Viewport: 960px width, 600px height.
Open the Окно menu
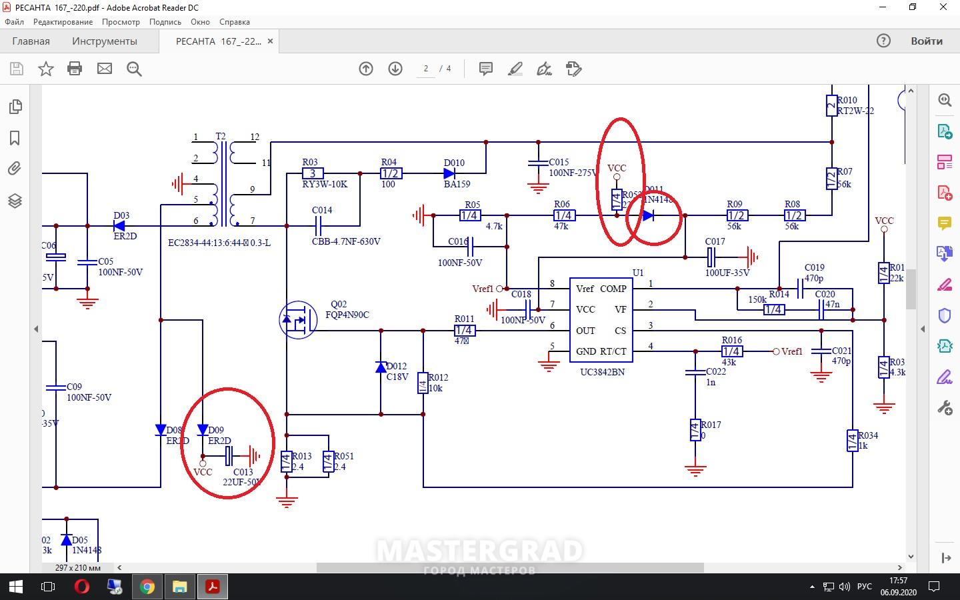click(200, 22)
